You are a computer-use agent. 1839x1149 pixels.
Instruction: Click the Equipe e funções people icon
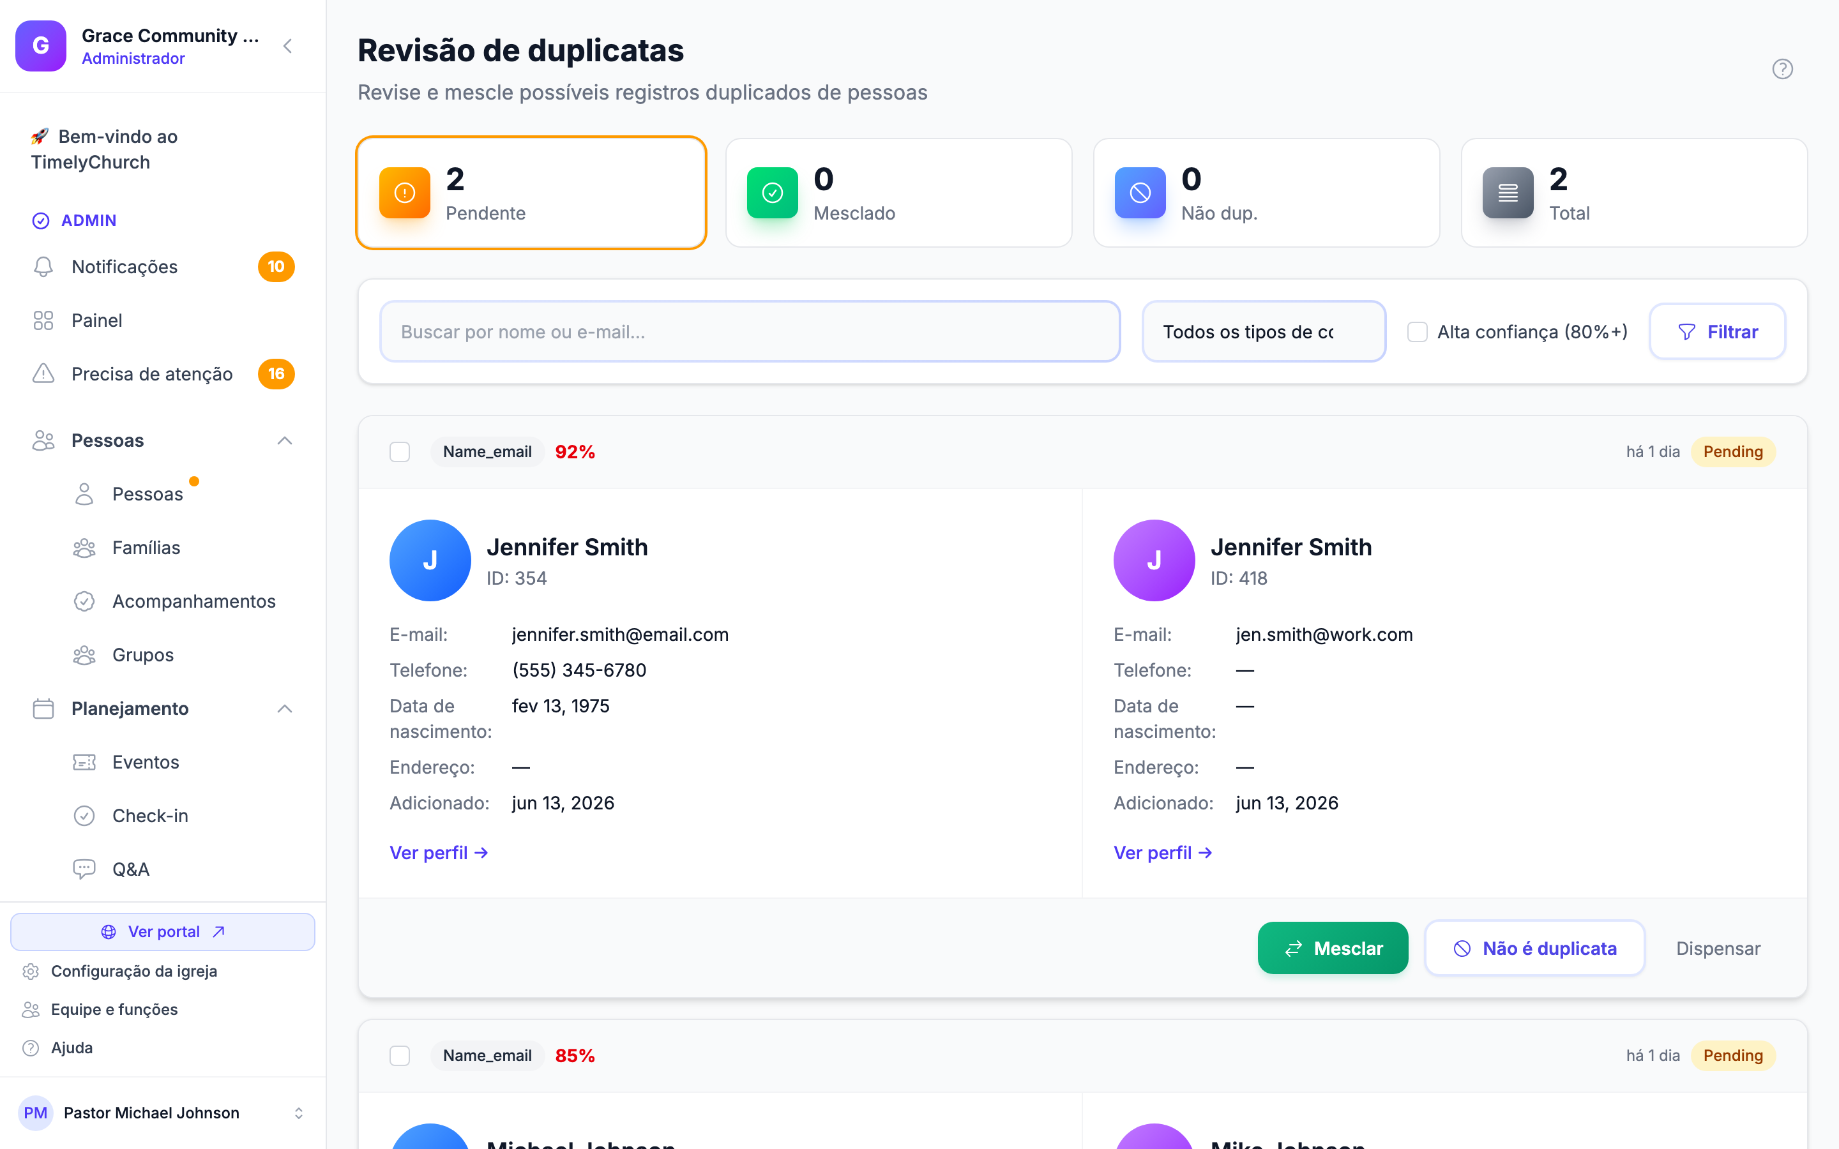31,1009
